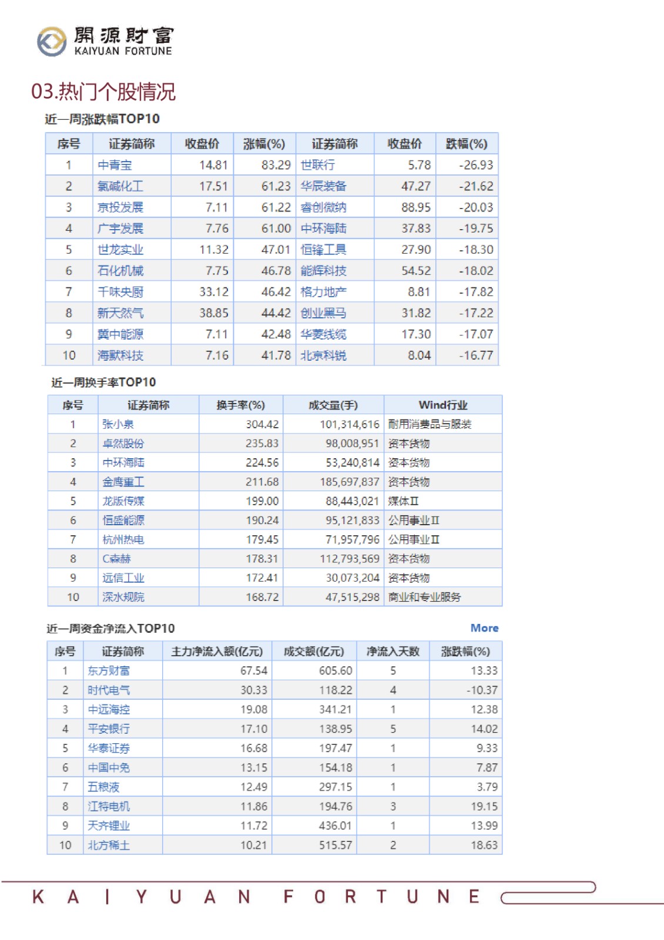This screenshot has height=940, width=664.
Task: Select stock link 京投发展
Action: pos(120,207)
